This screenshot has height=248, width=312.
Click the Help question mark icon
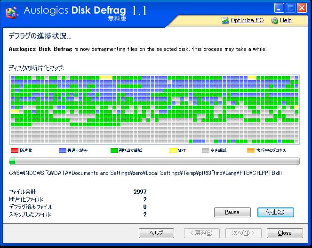(274, 20)
